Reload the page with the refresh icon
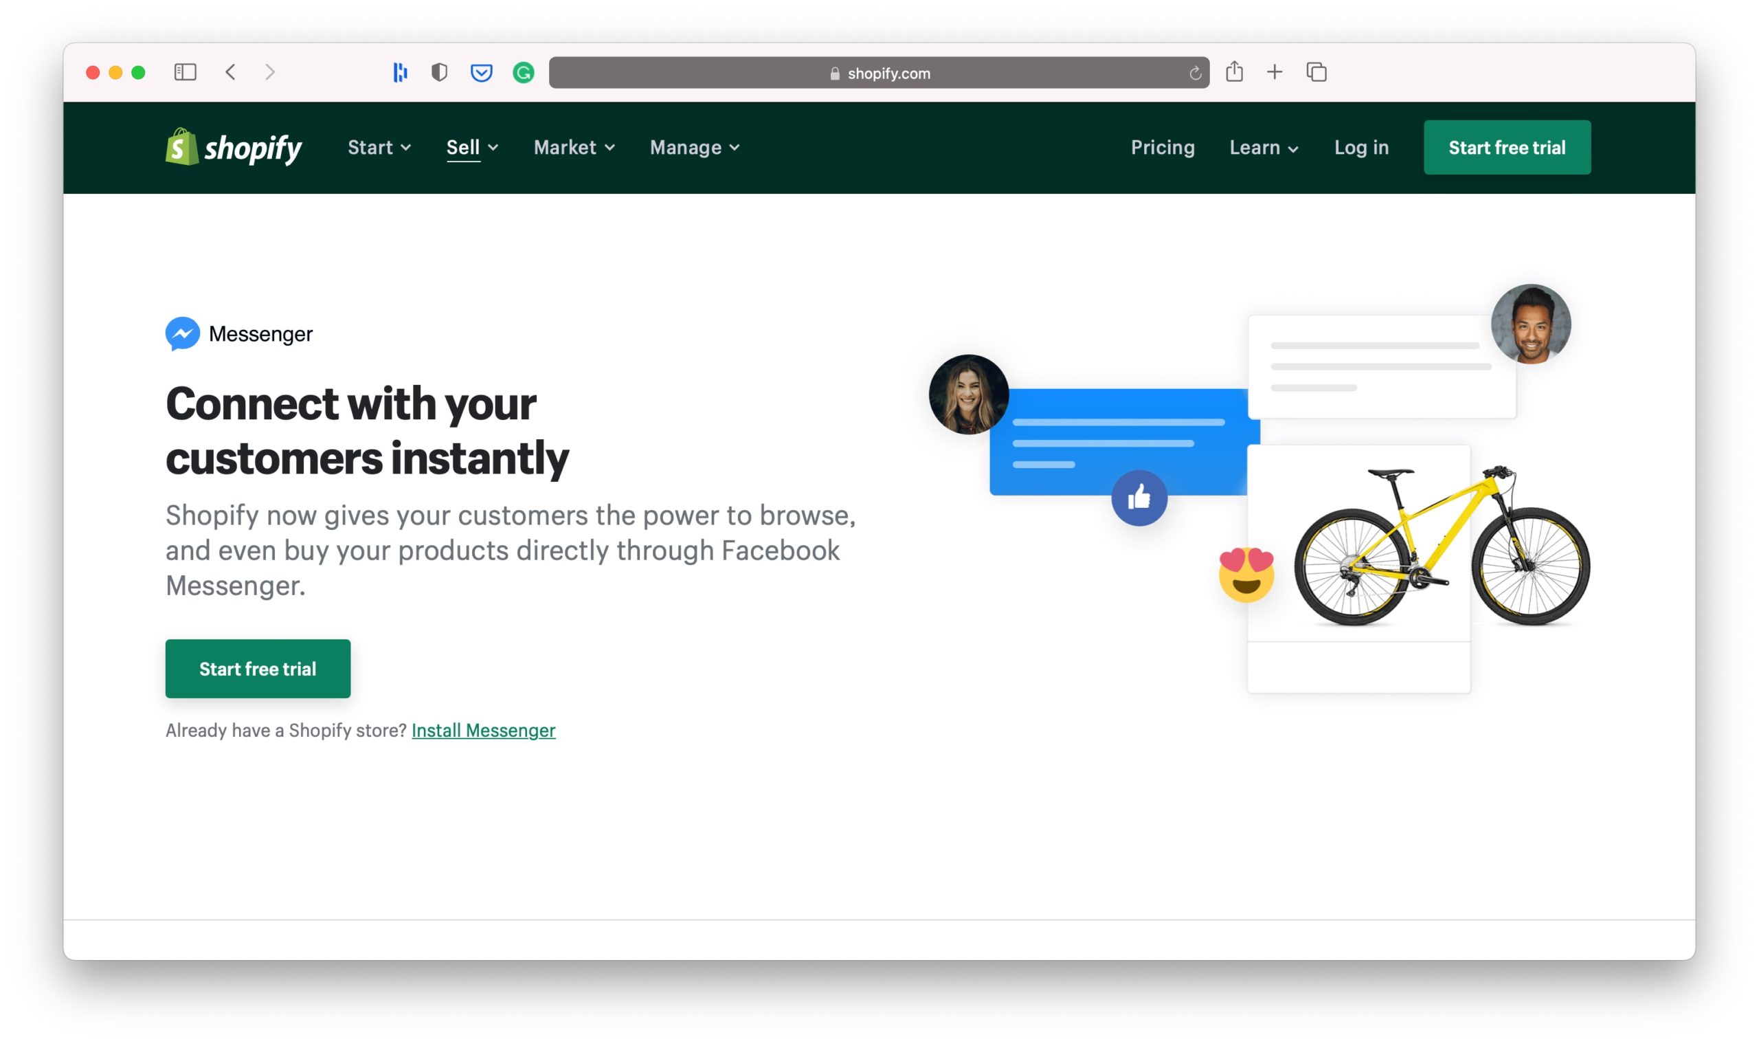Image resolution: width=1759 pixels, height=1044 pixels. click(x=1195, y=73)
